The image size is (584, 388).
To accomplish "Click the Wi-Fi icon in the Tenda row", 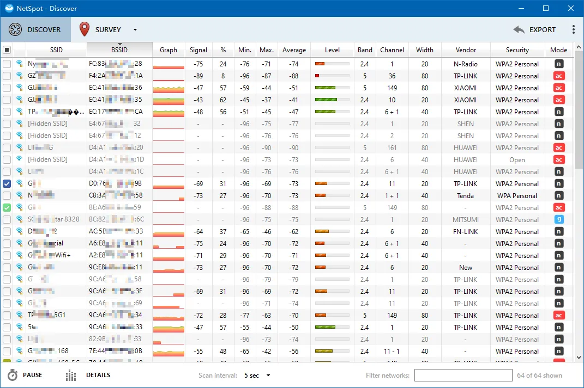I will 20,195.
